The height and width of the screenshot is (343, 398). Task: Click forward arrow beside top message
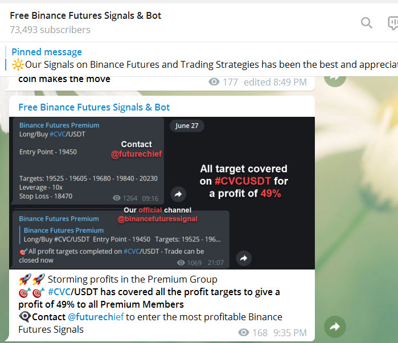(x=335, y=76)
